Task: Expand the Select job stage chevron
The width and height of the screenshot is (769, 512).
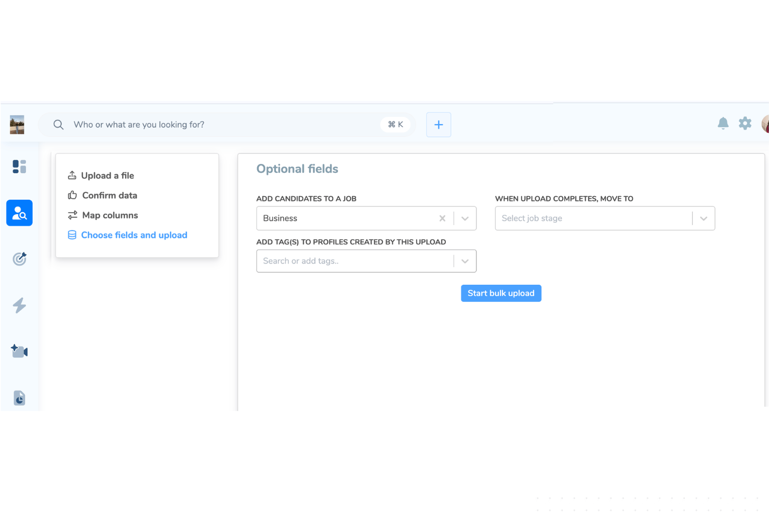Action: [x=704, y=218]
